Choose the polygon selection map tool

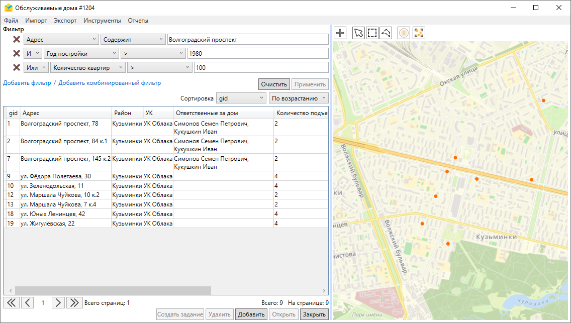coord(386,33)
